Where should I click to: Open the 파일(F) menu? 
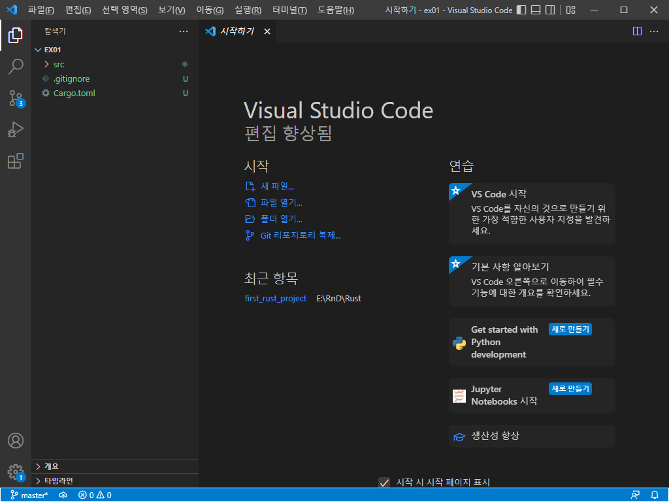click(41, 10)
